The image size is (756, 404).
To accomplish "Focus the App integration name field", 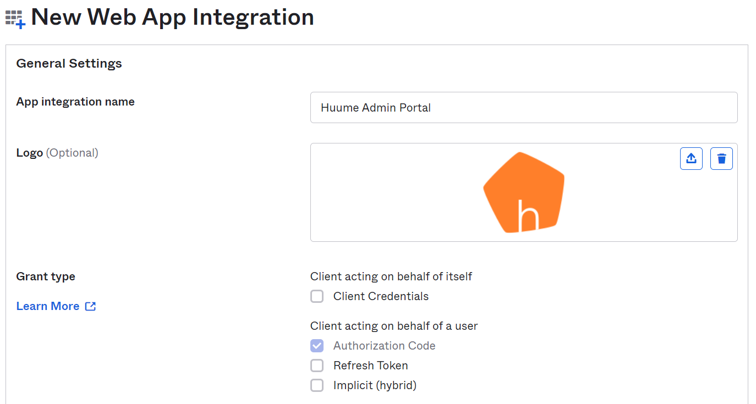I will [524, 108].
